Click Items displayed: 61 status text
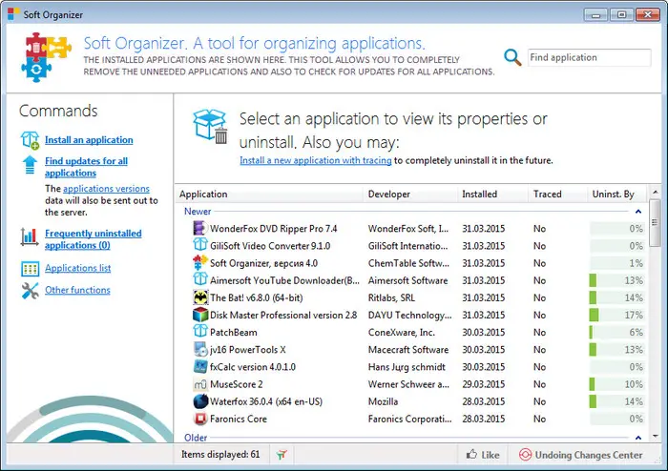The image size is (668, 471). [x=220, y=455]
